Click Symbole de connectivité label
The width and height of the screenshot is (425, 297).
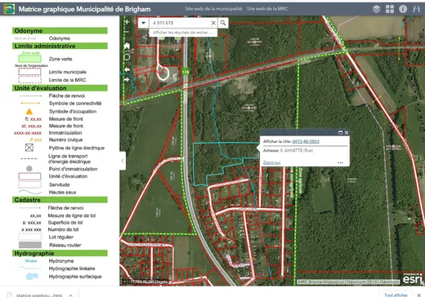75,103
